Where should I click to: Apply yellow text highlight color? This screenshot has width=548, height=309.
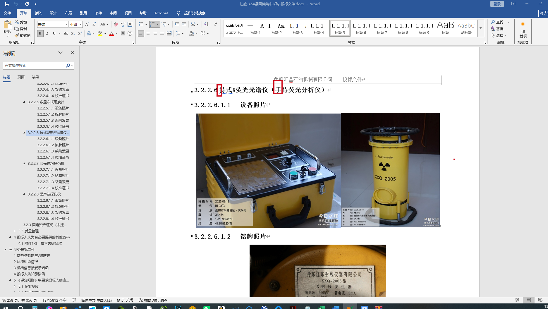(100, 33)
